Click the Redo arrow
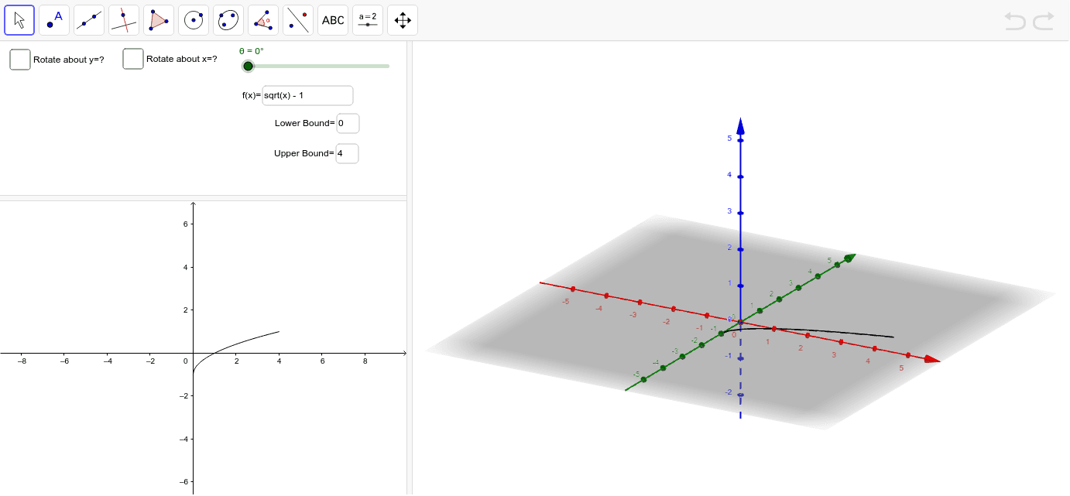The image size is (1070, 496). click(1044, 21)
